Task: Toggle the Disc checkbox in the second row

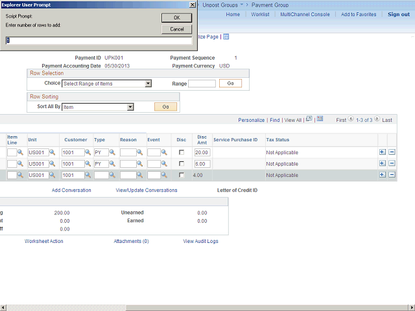Action: coord(182,164)
